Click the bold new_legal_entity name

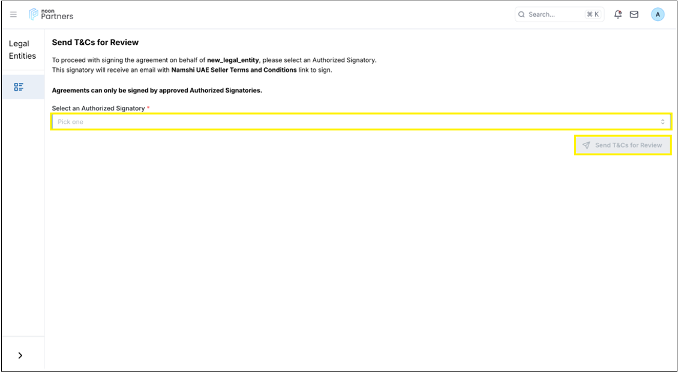tap(233, 60)
